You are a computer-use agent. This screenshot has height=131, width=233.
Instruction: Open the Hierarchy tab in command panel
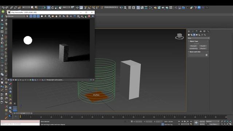point(197,31)
